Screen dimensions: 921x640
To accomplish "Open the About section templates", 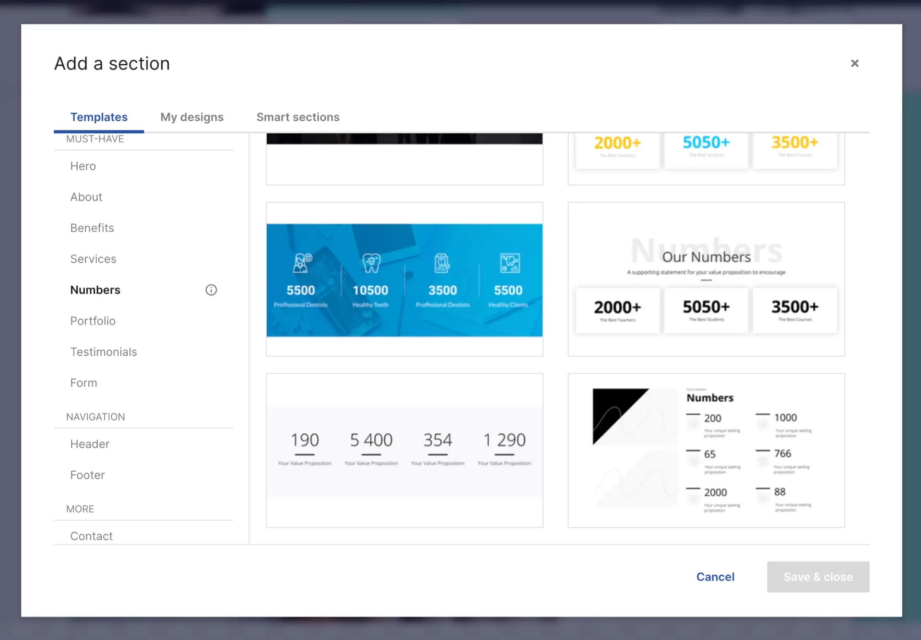I will tap(86, 197).
